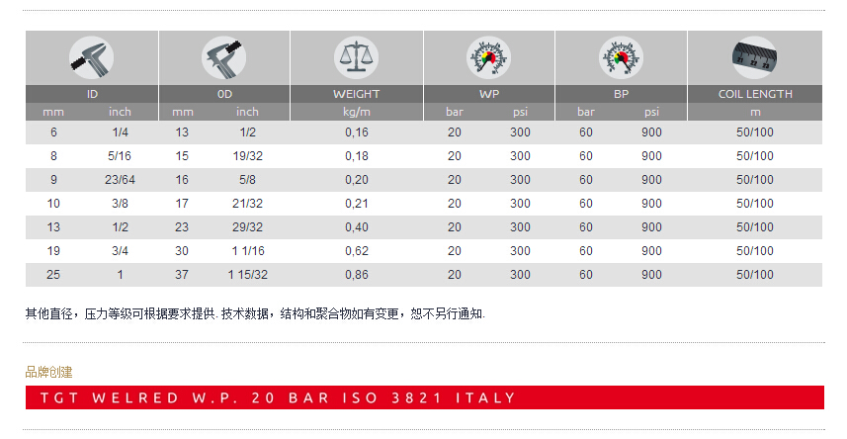Click the 0,86 weight cell
The width and height of the screenshot is (847, 439).
coord(356,275)
